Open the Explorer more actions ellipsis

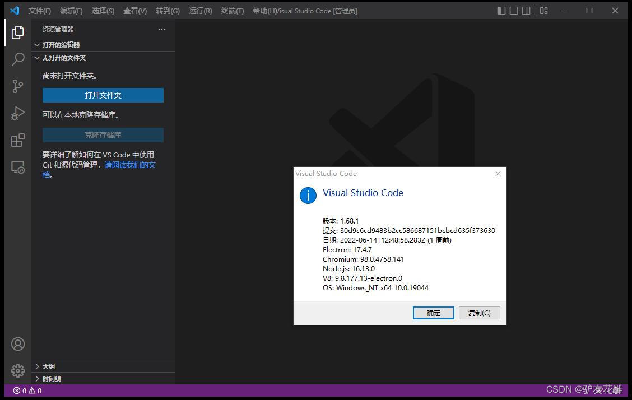162,29
